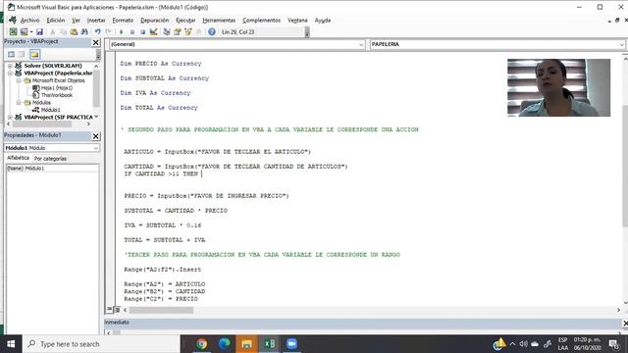
Task: Toggle Design Mode toolbar icon
Action: (x=153, y=31)
